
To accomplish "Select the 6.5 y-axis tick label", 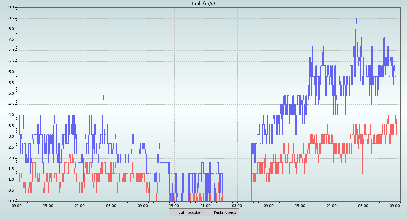I will point(11,61).
